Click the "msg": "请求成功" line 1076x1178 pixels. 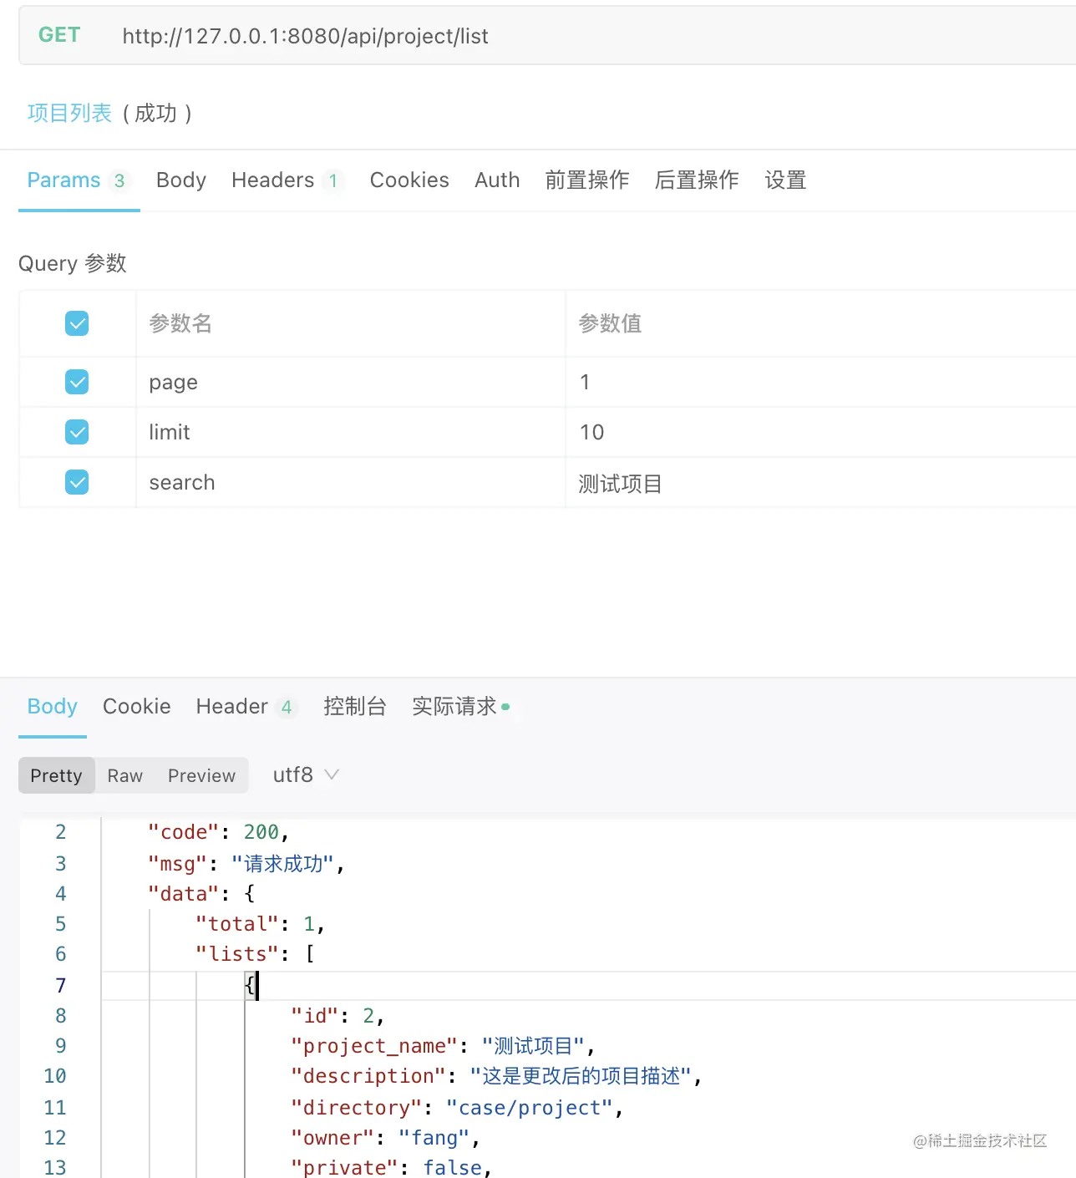(246, 863)
